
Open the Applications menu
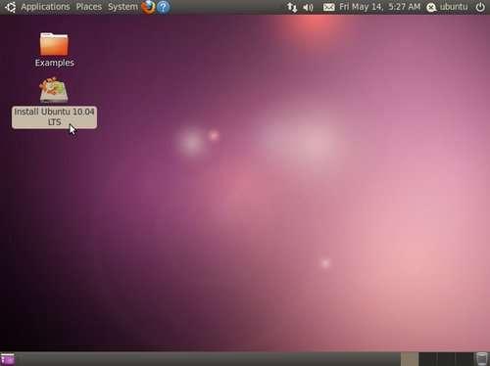[45, 7]
